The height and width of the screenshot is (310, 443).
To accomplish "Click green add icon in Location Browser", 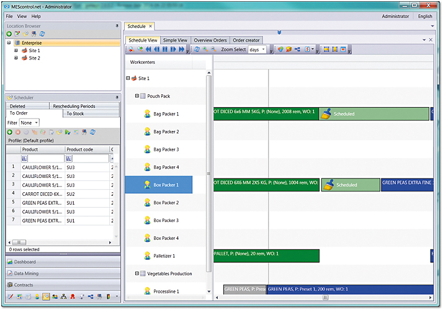I will pyautogui.click(x=9, y=34).
